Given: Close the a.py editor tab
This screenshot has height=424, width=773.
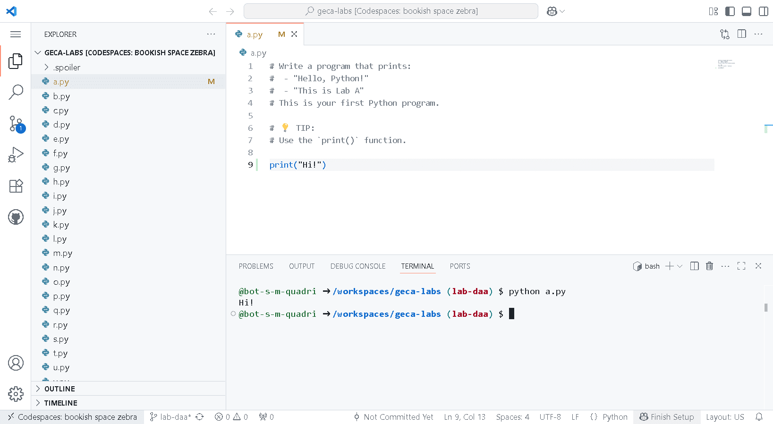Looking at the screenshot, I should [x=294, y=34].
